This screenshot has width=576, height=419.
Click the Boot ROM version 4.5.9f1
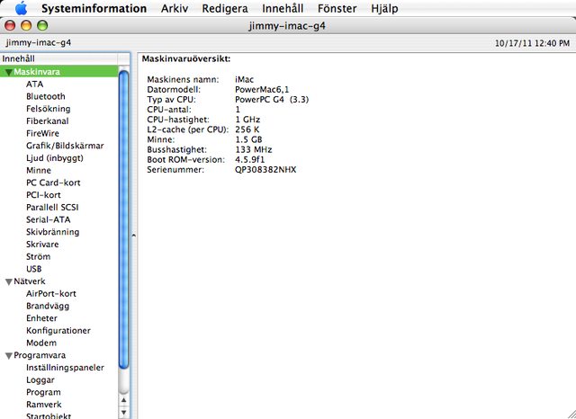tap(250, 160)
